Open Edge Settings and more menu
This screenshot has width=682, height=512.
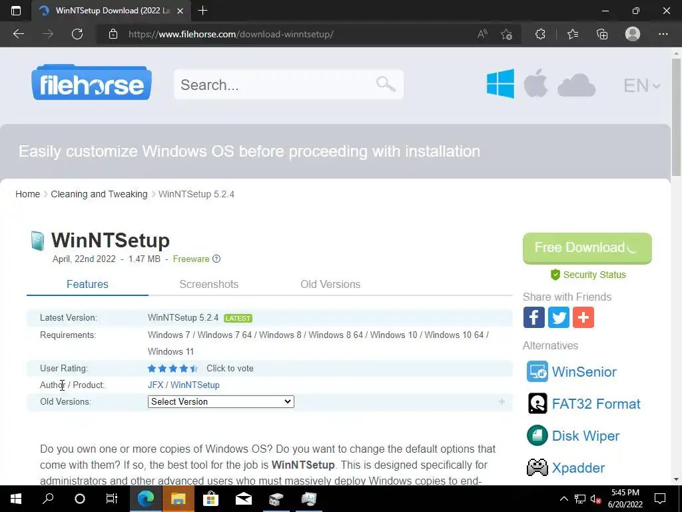click(663, 34)
